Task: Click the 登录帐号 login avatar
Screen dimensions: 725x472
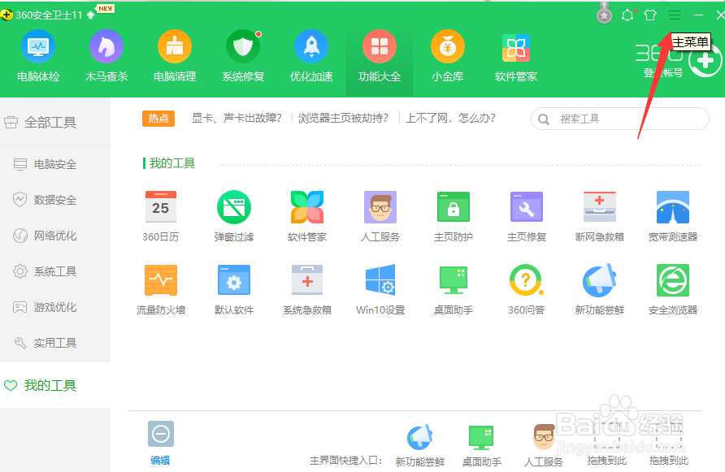Action: pyautogui.click(x=705, y=61)
